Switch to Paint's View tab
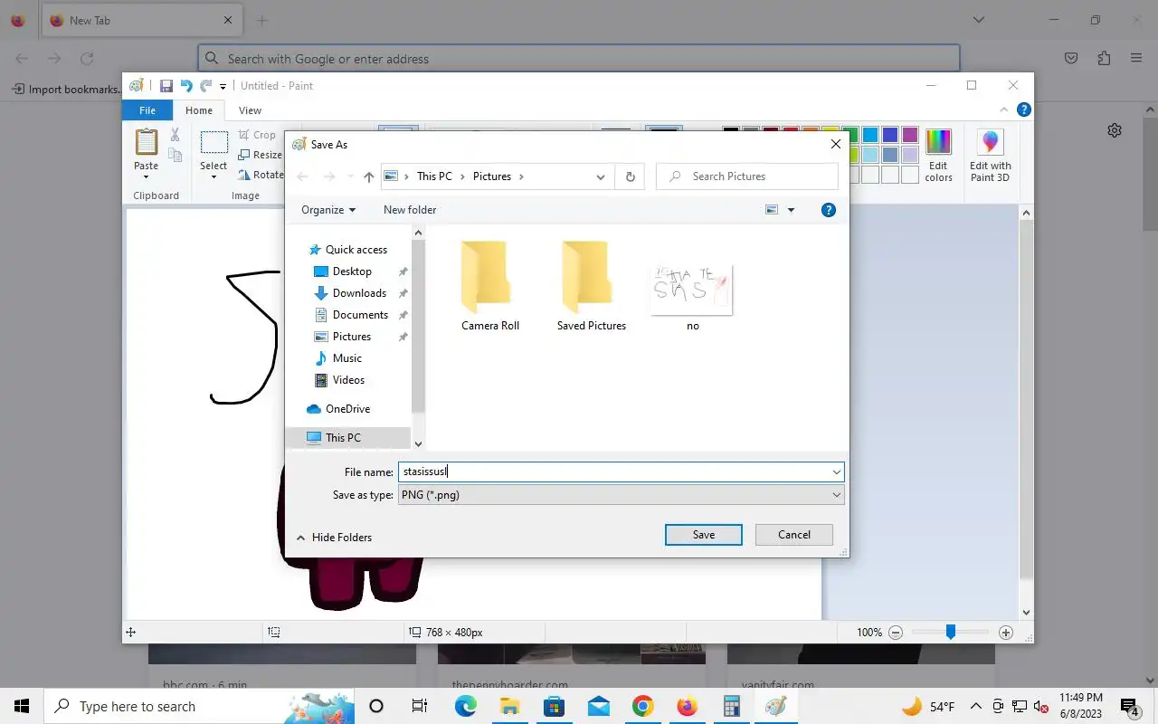 click(250, 110)
